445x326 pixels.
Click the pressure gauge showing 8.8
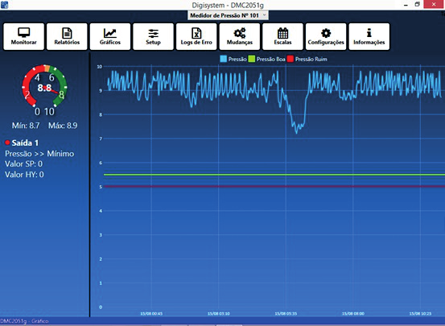click(x=44, y=89)
